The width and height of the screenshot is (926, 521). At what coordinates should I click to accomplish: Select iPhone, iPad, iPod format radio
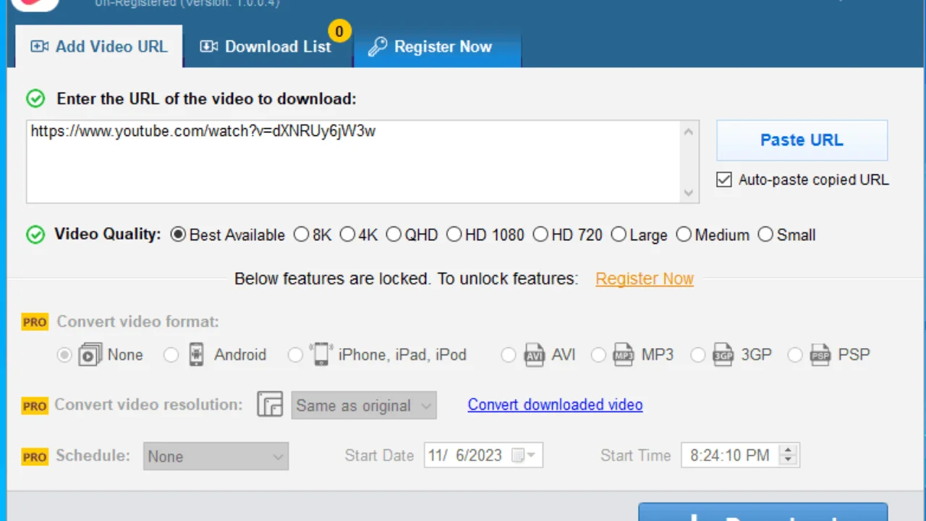[294, 355]
